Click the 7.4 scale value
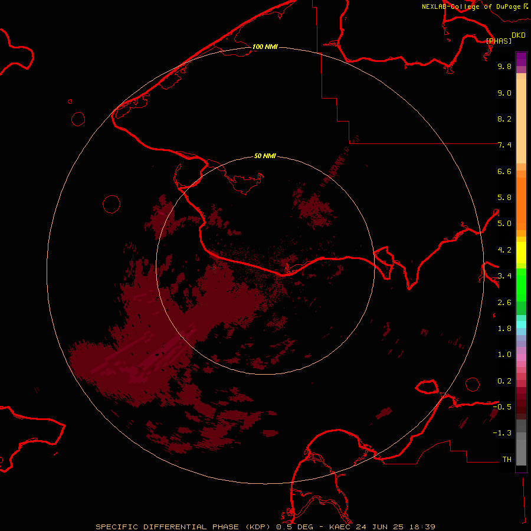Image resolution: width=531 pixels, height=531 pixels. click(x=504, y=145)
